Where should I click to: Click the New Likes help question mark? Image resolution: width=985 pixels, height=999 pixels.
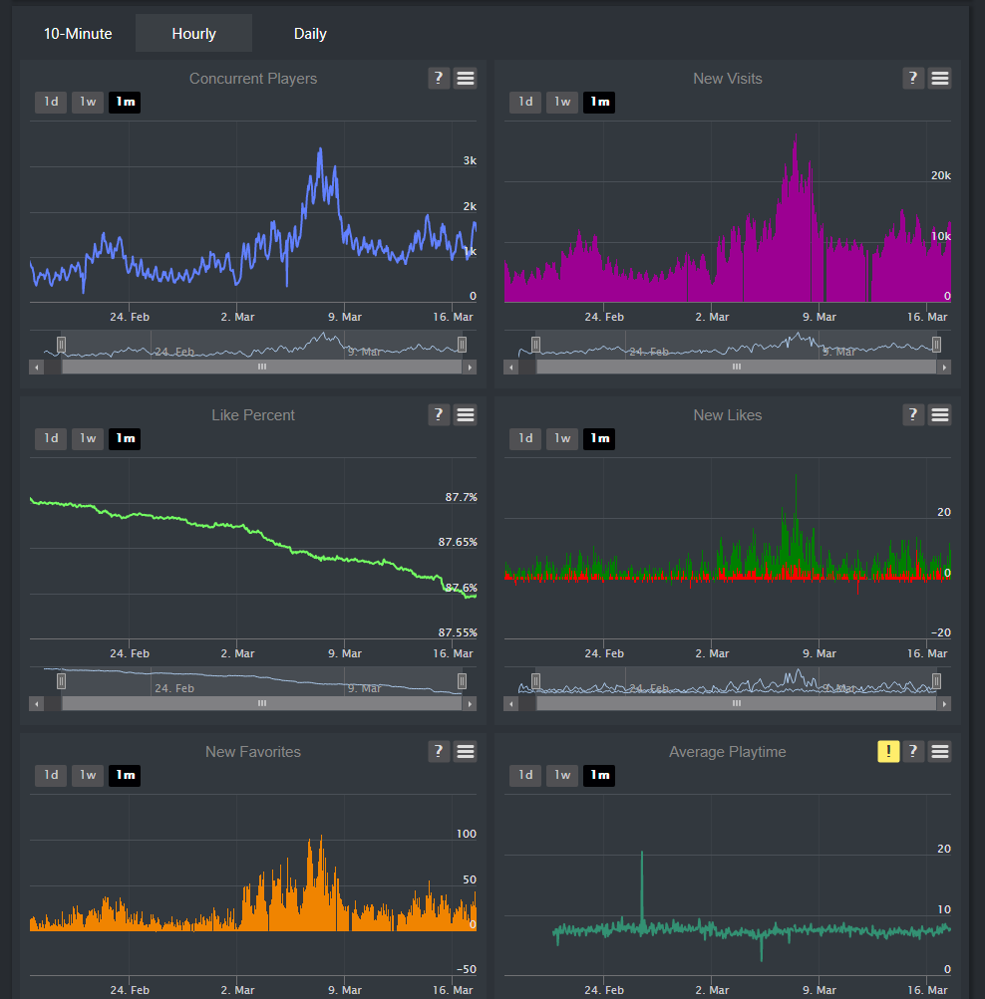pyautogui.click(x=913, y=414)
